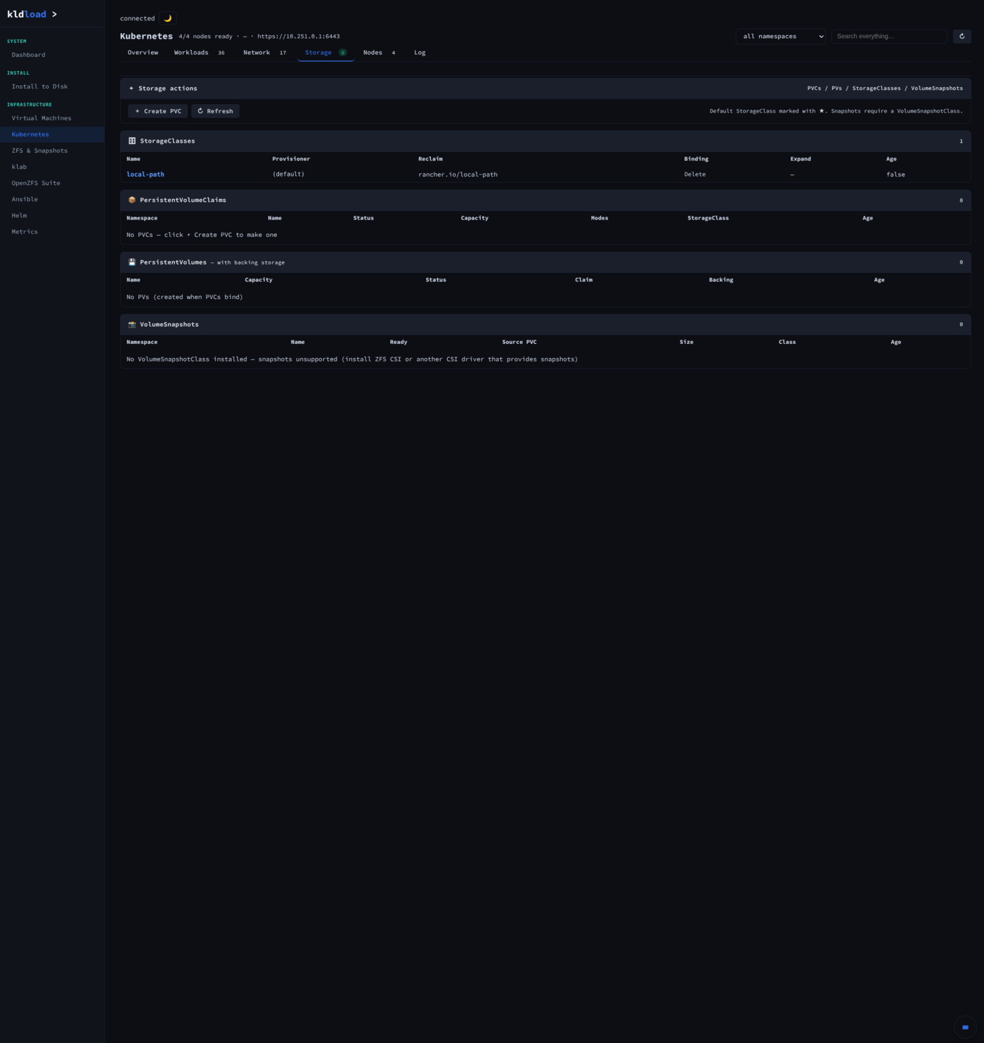Image resolution: width=984 pixels, height=1043 pixels.
Task: Select the Storage tab
Action: click(x=325, y=53)
